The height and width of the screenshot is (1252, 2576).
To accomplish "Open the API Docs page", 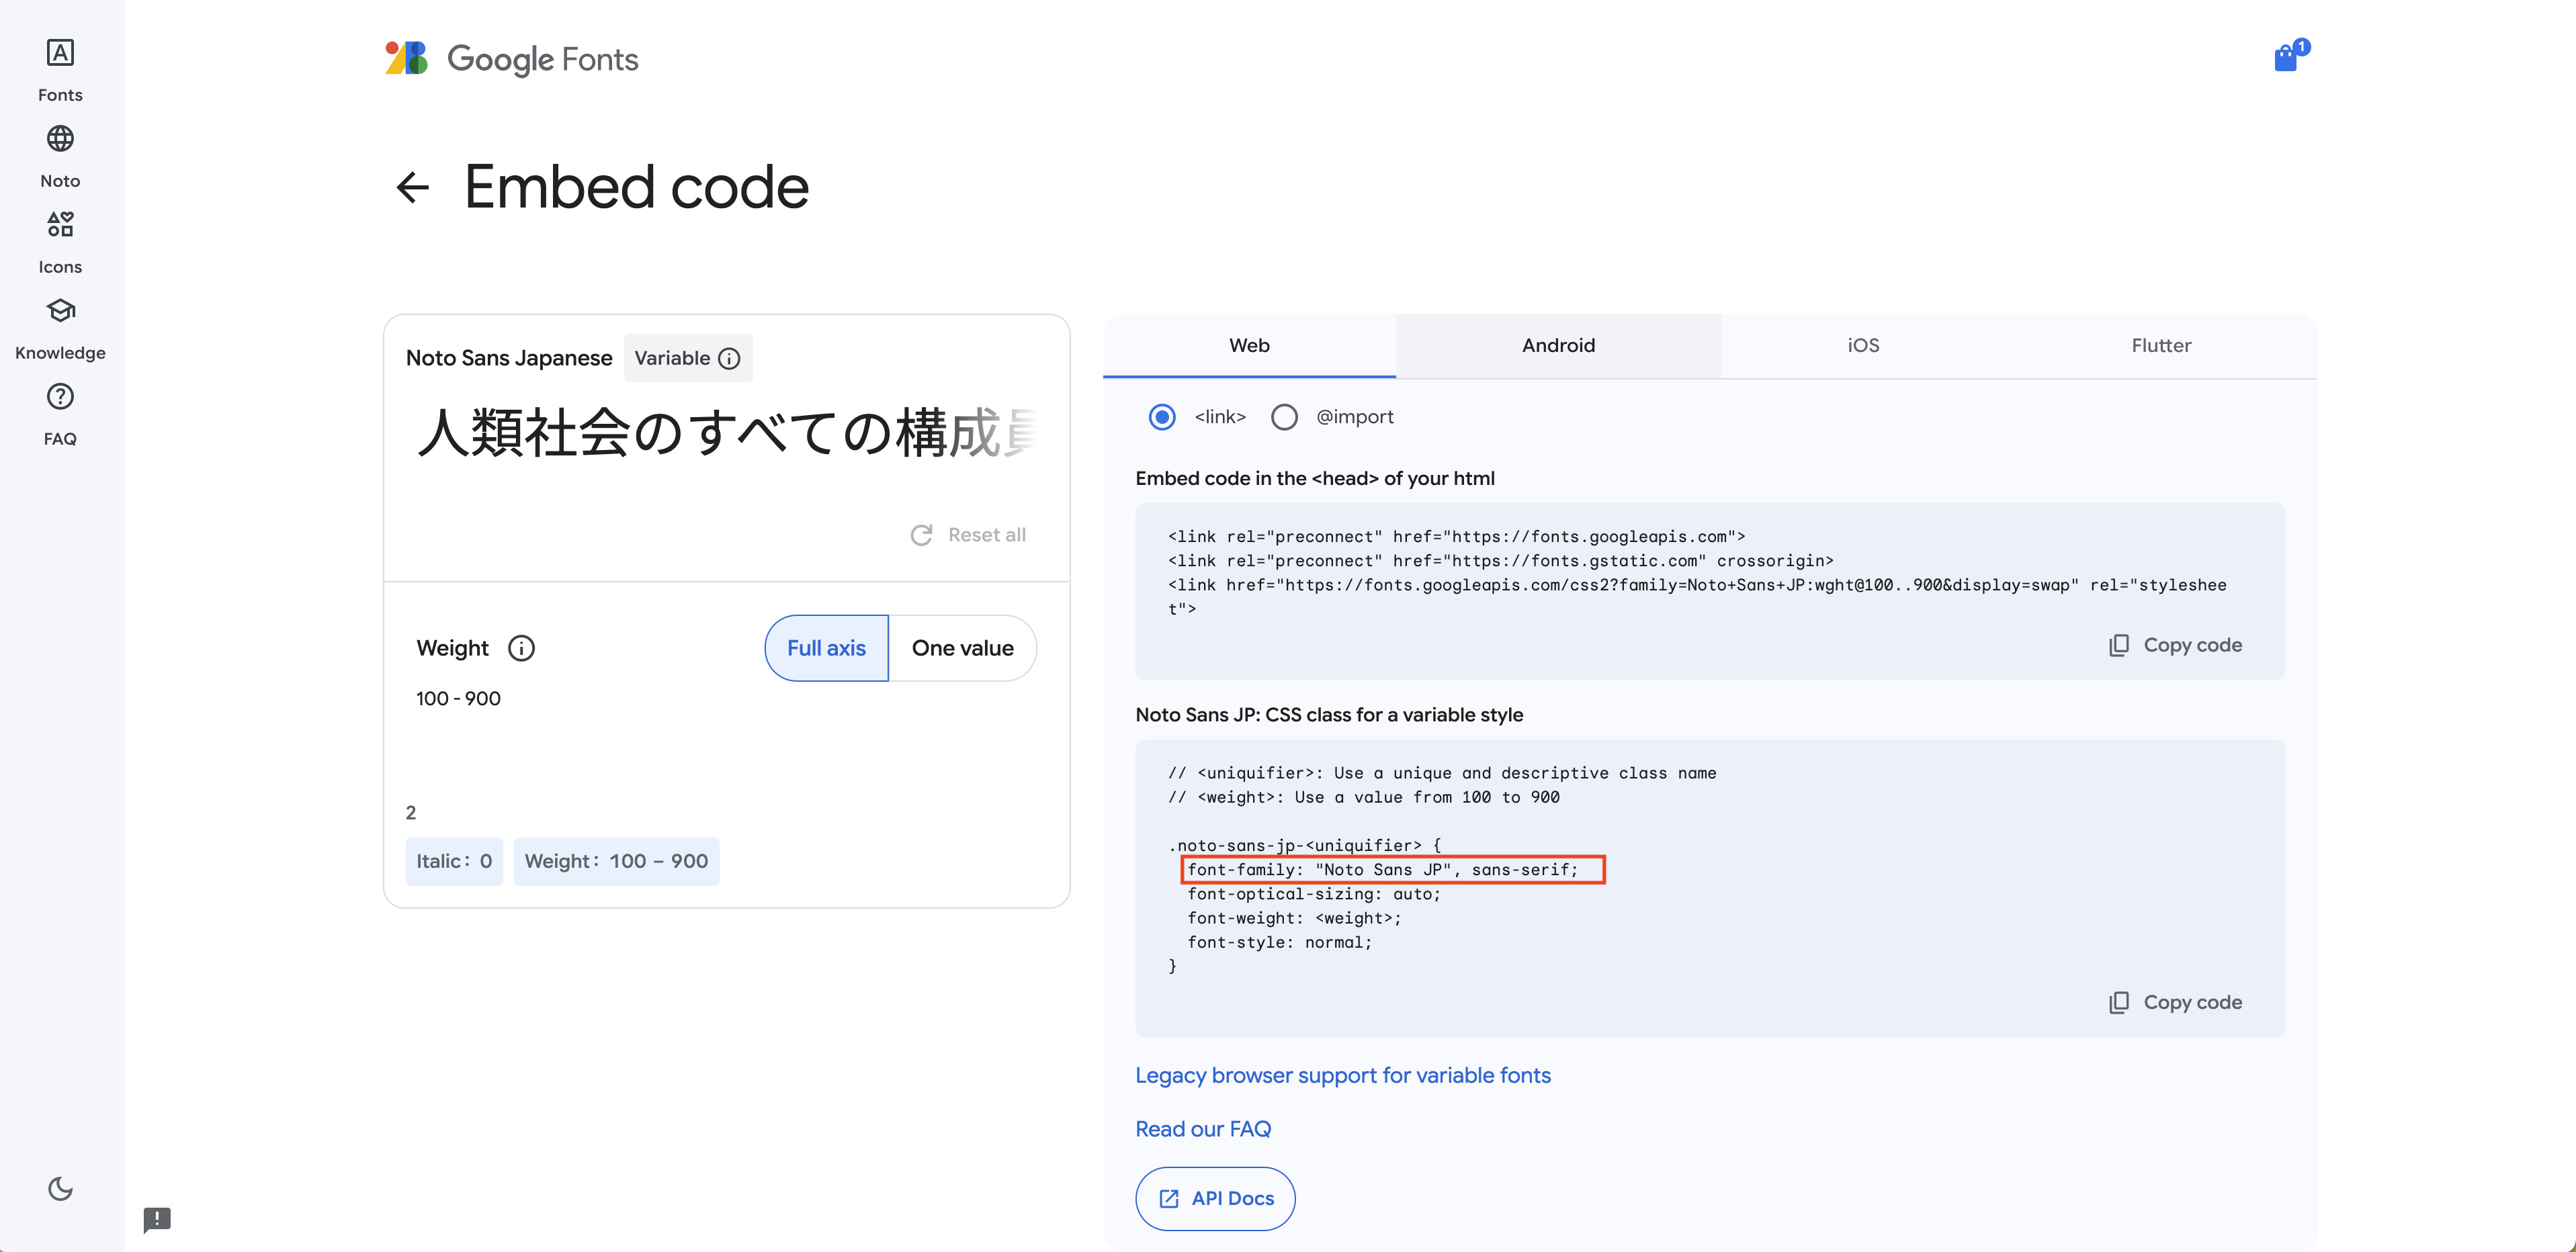I will pos(1214,1198).
